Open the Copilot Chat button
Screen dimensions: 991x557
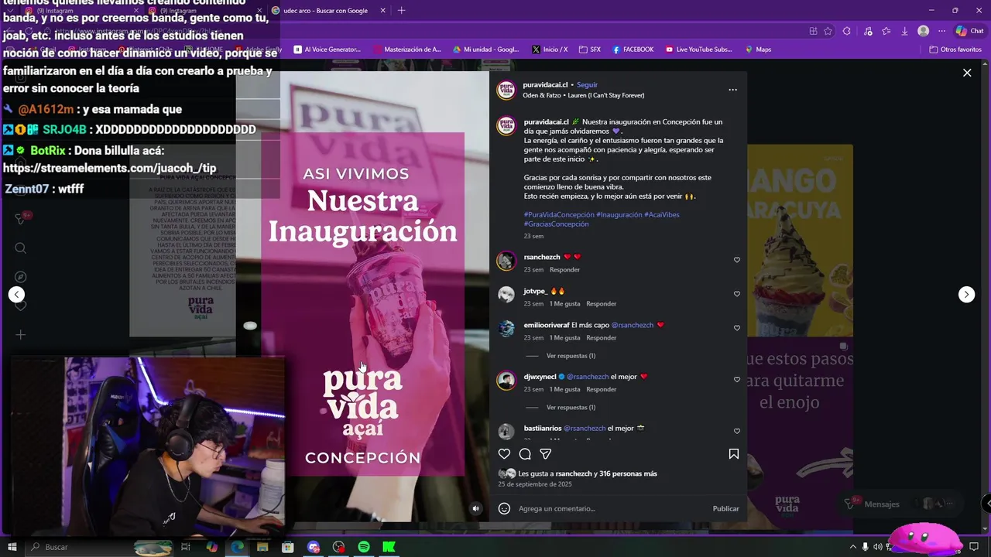point(969,31)
